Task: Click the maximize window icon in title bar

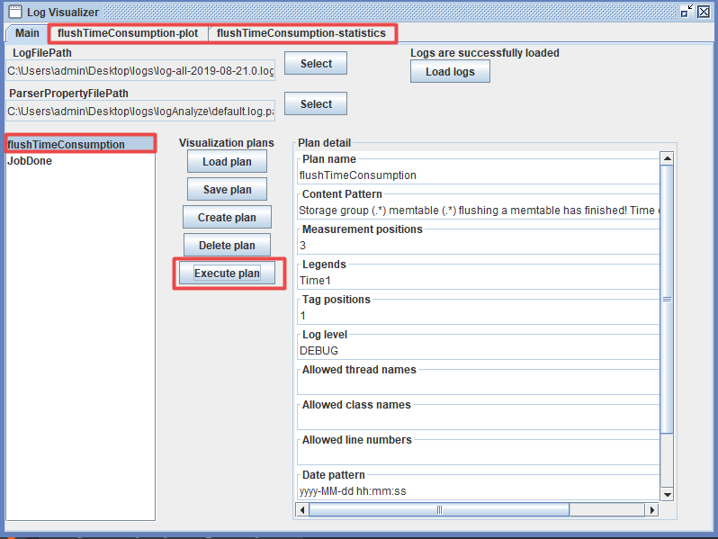Action: (687, 11)
